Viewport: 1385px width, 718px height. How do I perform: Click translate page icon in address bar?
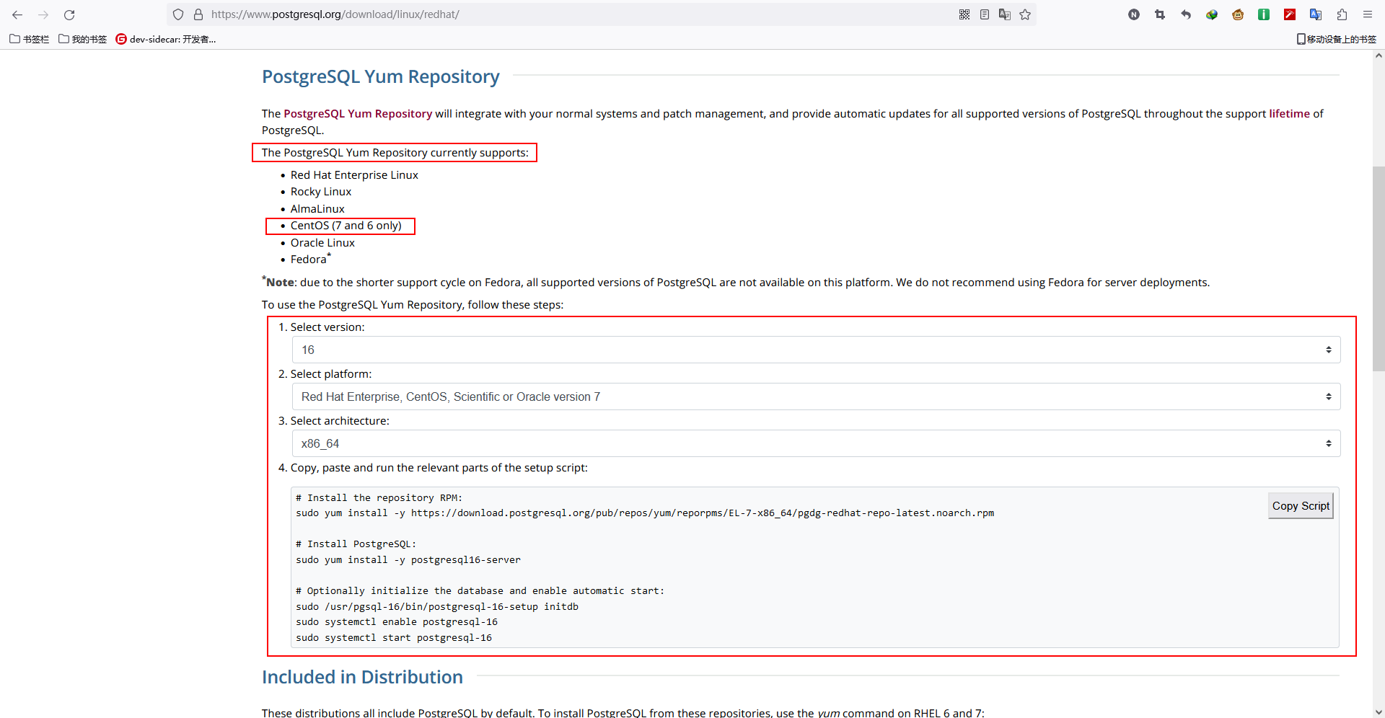point(1005,14)
